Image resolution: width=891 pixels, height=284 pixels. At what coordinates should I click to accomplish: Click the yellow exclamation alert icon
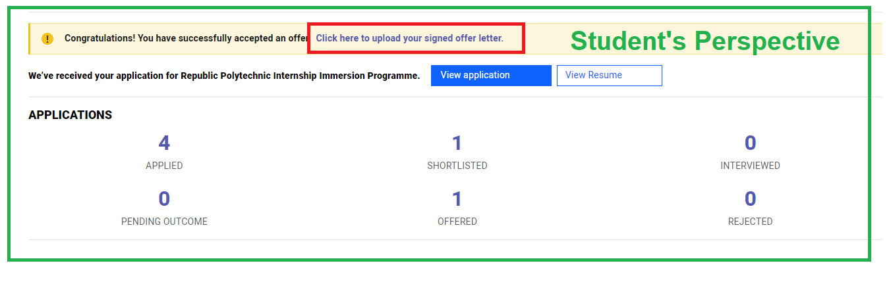[47, 39]
